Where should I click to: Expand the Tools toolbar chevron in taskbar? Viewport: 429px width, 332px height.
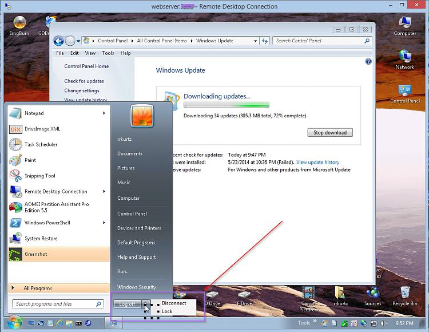click(315, 321)
